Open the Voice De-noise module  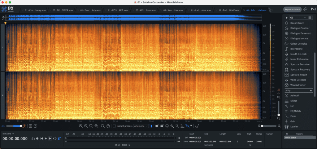pos(298,80)
